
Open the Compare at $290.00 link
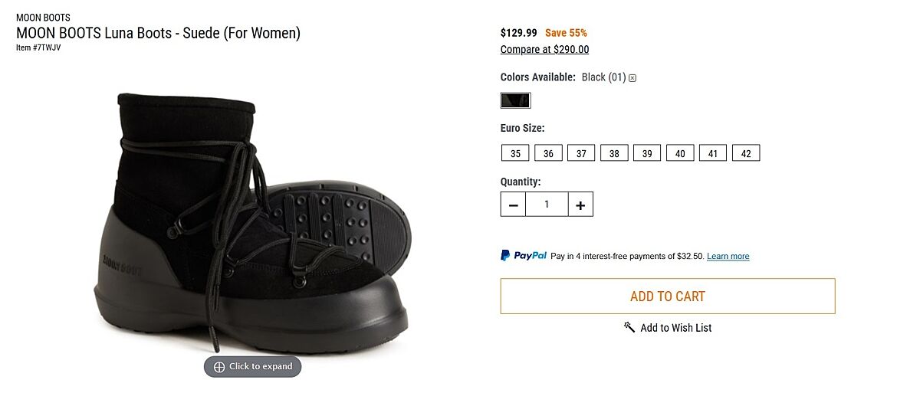[x=544, y=50]
